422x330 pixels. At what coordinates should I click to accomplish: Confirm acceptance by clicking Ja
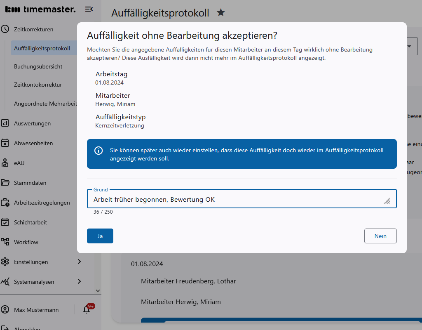point(100,236)
